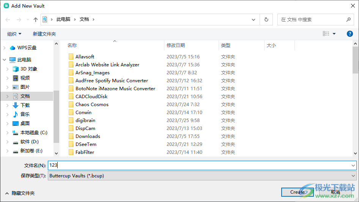Open 视频 folder in sidebar
359x202 pixels.
25,78
